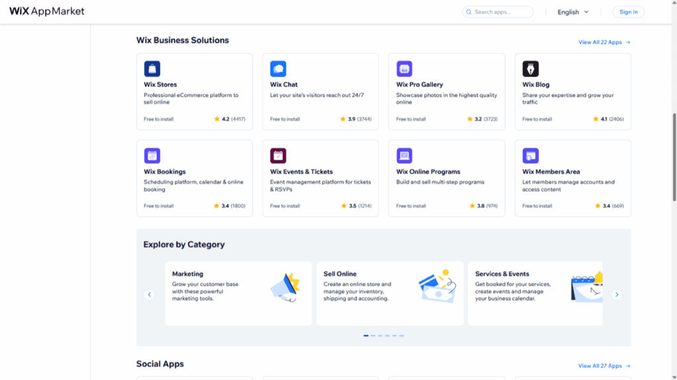
Task: Click 'Let members manage accounts and access content'
Action: click(568, 186)
